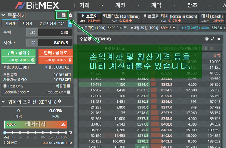Open the GoodTillCancel dropdown
Viewport: 226px width, 148px height.
coord(16,92)
